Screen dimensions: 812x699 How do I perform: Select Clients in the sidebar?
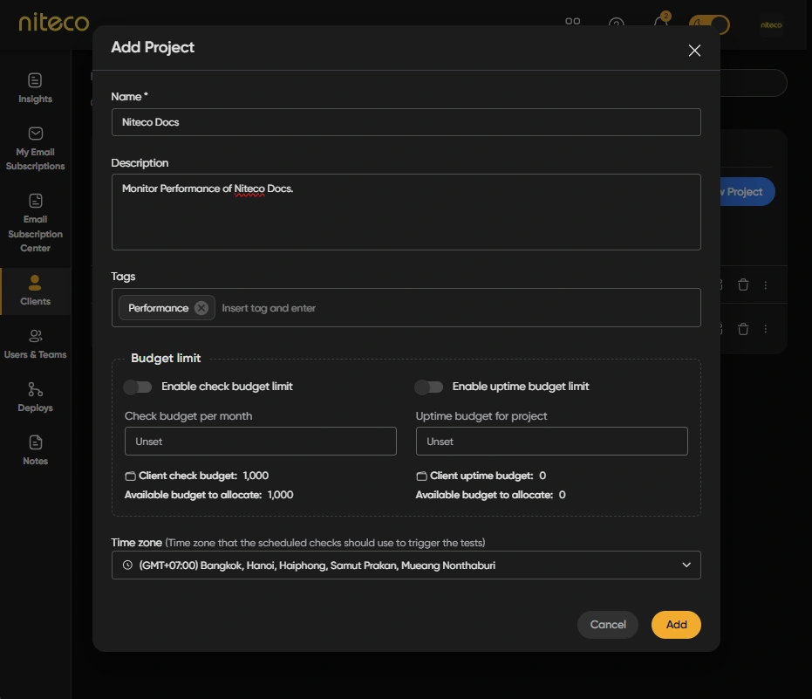click(x=35, y=291)
